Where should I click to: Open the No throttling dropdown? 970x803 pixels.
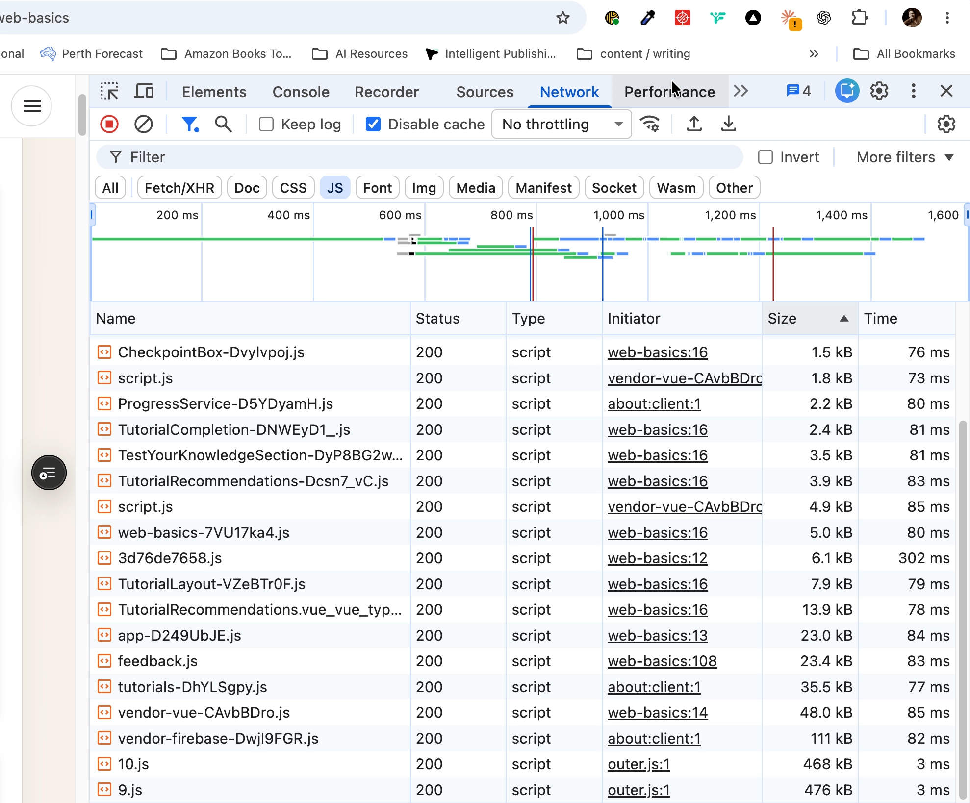click(562, 125)
